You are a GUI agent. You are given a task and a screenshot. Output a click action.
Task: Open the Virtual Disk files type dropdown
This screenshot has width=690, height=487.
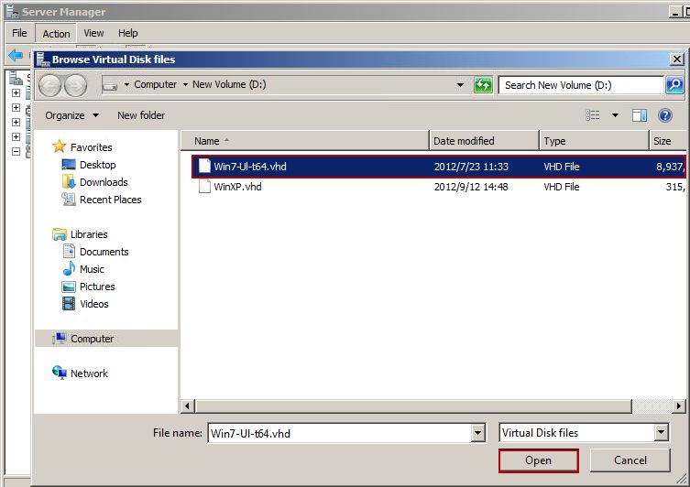[x=661, y=432]
